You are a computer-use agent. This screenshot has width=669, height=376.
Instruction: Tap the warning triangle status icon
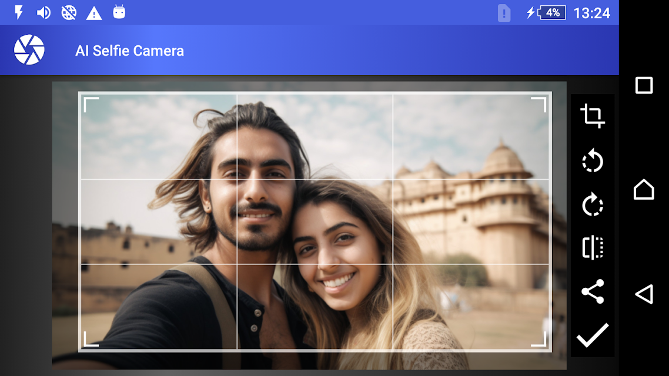tap(94, 13)
